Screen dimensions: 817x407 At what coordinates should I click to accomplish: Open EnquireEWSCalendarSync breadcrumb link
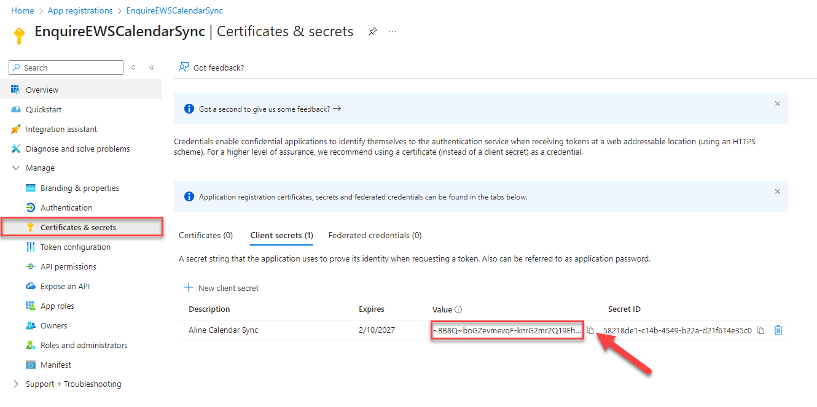pyautogui.click(x=174, y=10)
